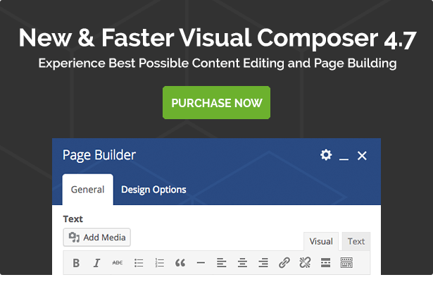
Task: Insert a bulleted list
Action: (139, 263)
